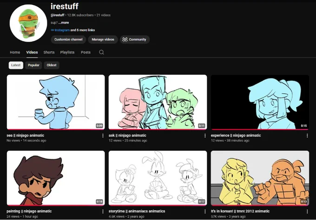Click '12.8K subscribers' text

click(80, 15)
